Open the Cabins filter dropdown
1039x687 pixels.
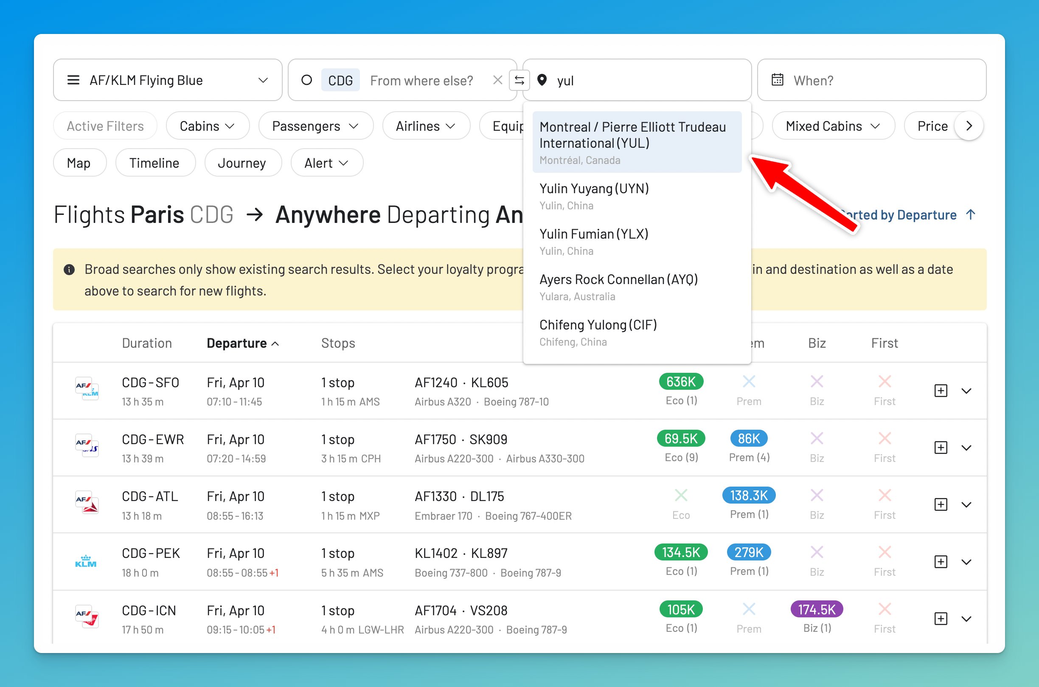pyautogui.click(x=207, y=126)
